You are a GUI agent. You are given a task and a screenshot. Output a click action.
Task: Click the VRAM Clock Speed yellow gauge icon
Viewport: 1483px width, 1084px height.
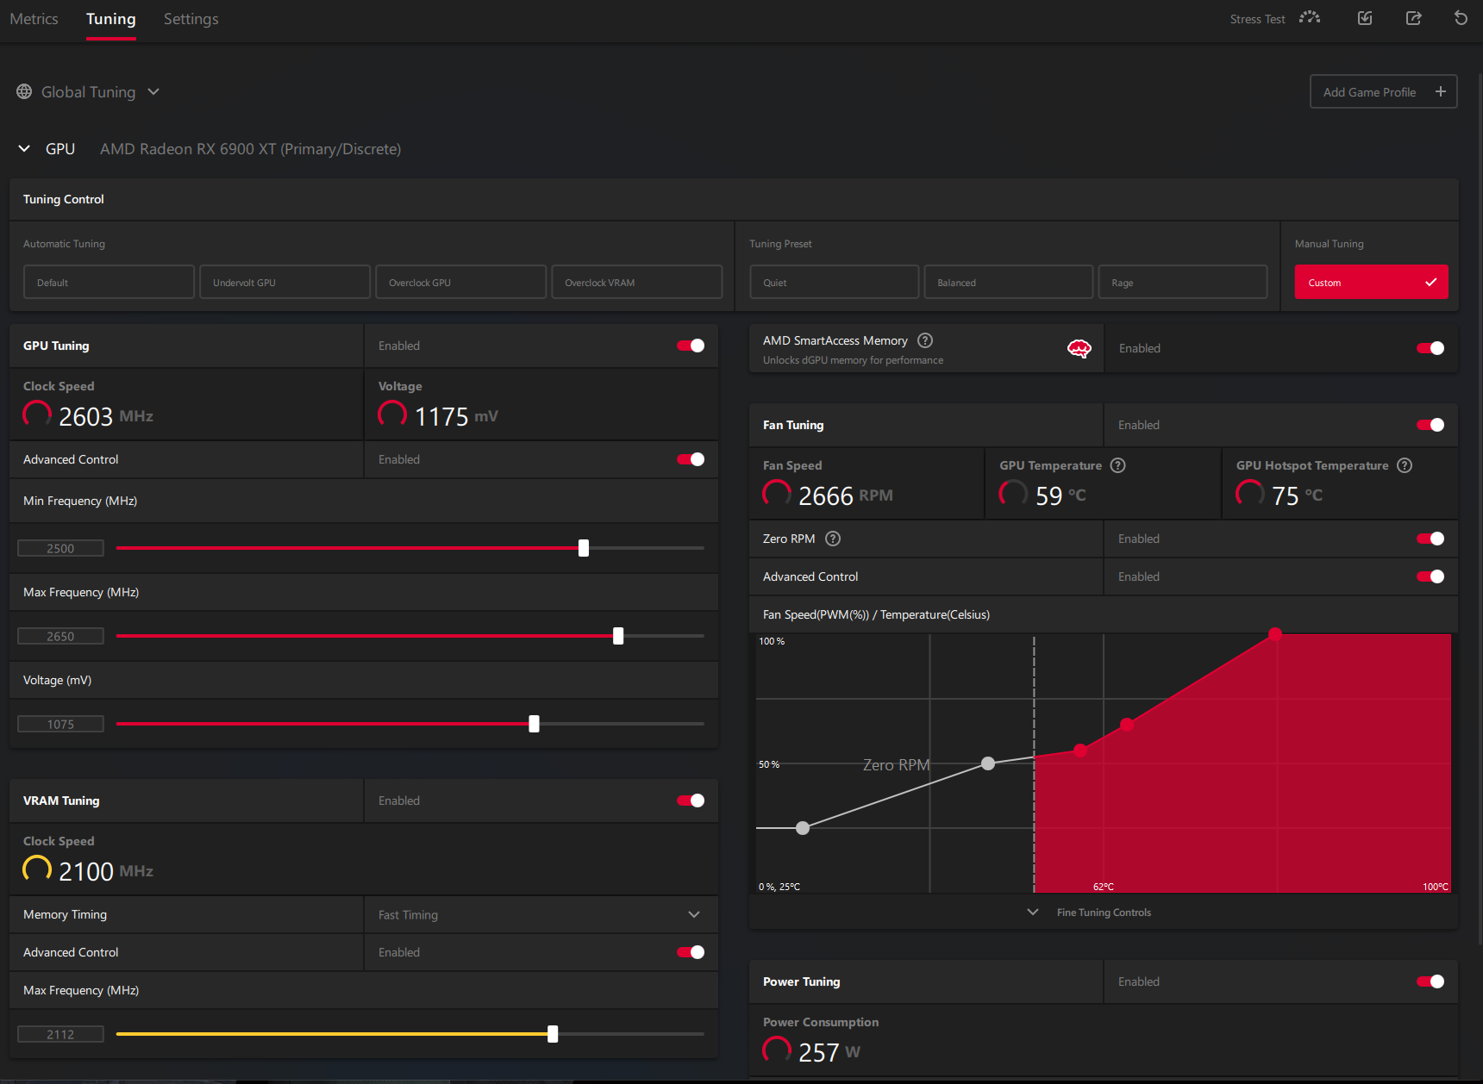click(x=37, y=870)
